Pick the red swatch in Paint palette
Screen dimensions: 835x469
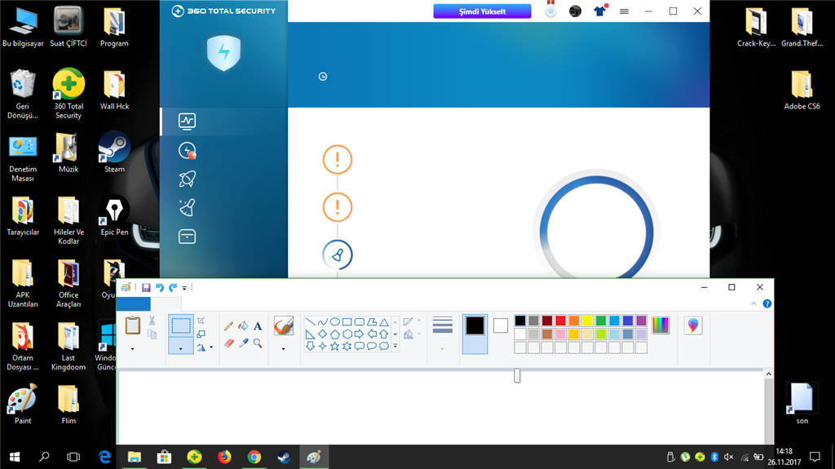pos(560,321)
